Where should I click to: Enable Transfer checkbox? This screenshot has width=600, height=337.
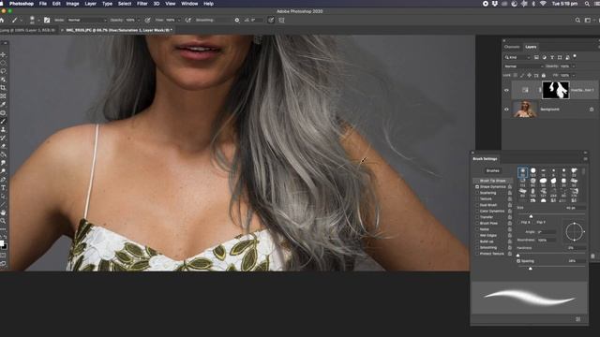477,217
